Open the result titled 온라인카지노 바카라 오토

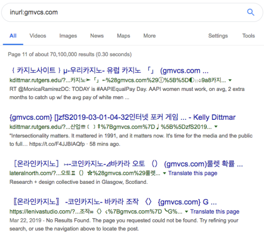[x=128, y=163]
